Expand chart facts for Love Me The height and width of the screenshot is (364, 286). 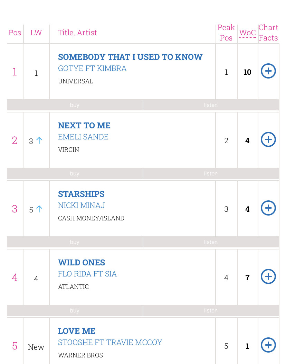coord(268,345)
